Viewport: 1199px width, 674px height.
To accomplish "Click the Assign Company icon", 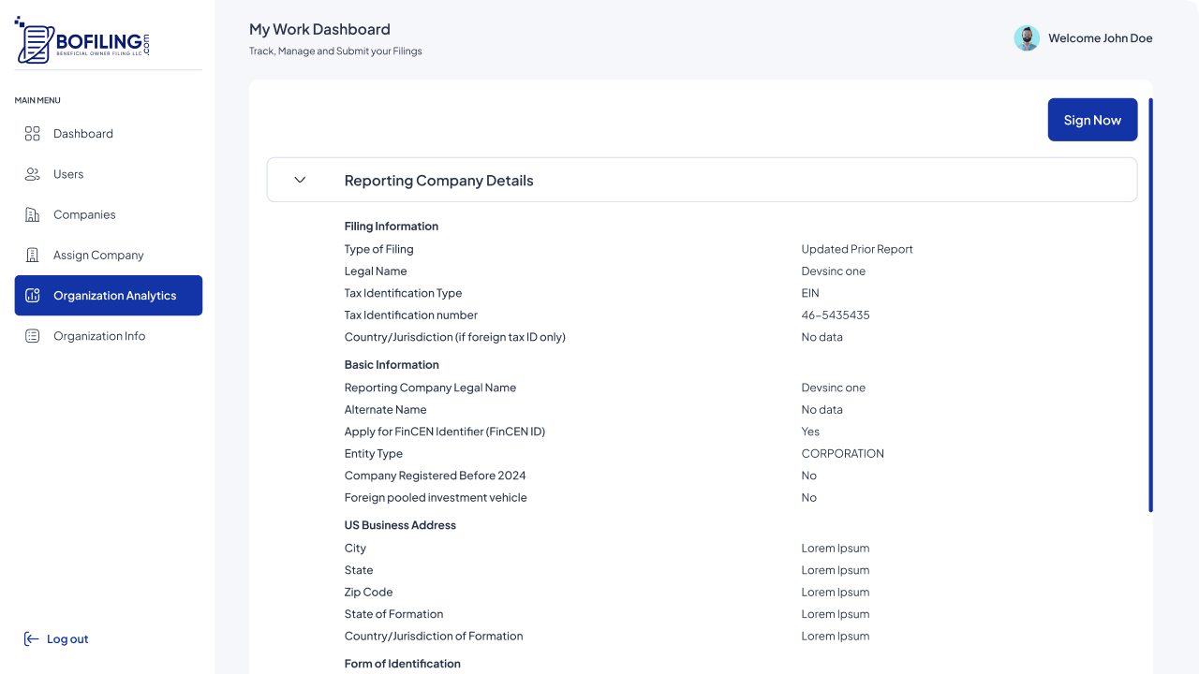I will pyautogui.click(x=33, y=256).
